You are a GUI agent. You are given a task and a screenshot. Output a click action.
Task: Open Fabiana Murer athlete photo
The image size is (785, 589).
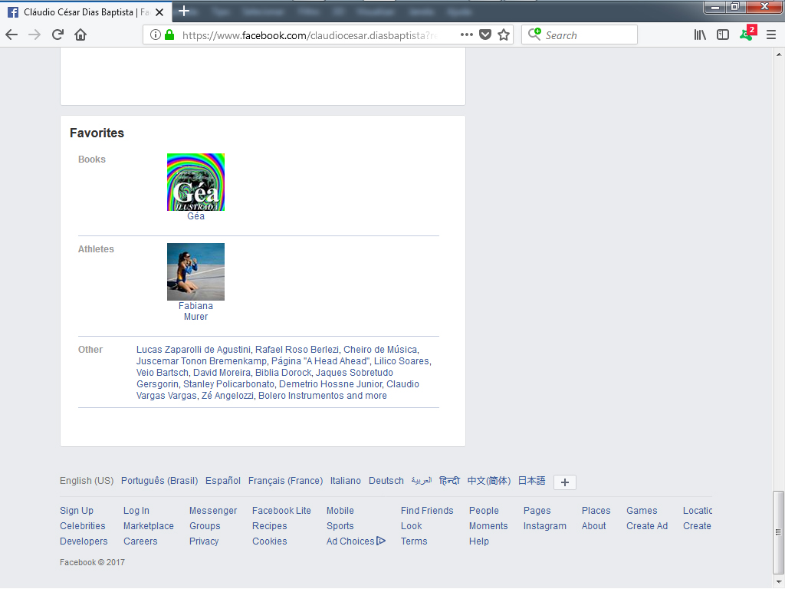195,271
